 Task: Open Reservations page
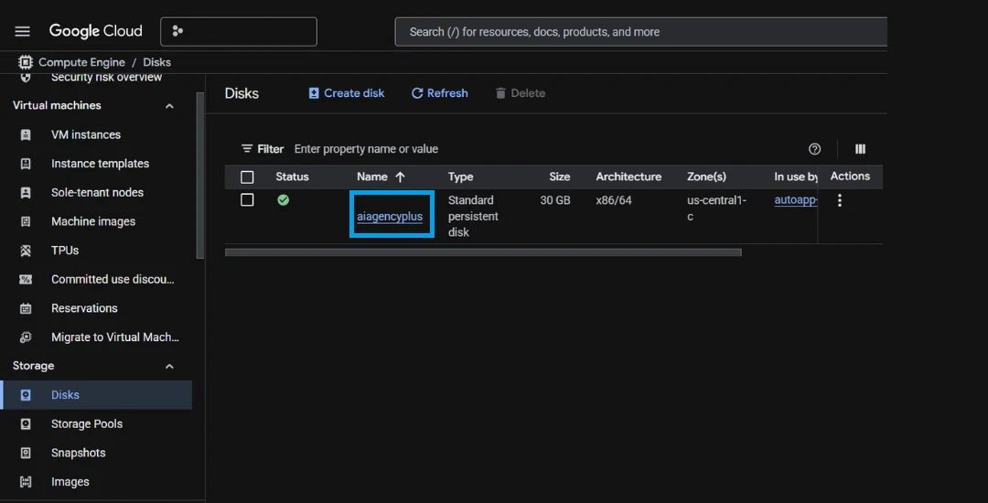84,308
